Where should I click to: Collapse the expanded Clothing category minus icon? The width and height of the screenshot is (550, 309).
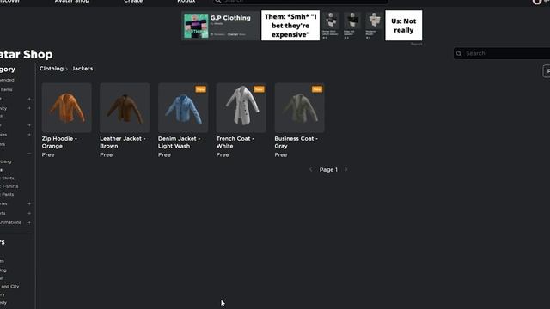coord(29,154)
